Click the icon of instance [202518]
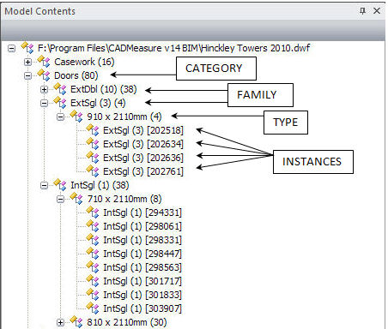 tap(93, 129)
